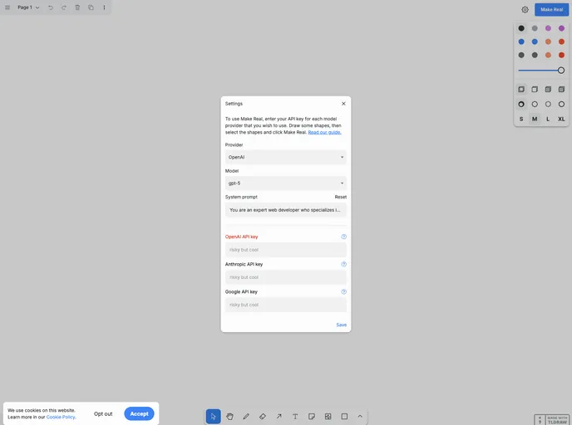The image size is (572, 425).
Task: Select the Sticky note tool
Action: 312,416
